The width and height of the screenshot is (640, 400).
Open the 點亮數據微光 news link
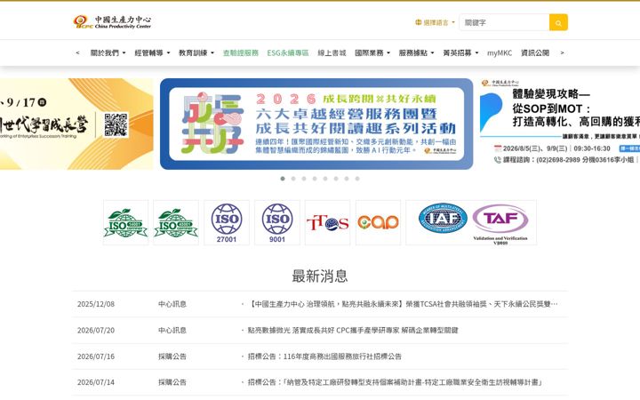click(353, 330)
